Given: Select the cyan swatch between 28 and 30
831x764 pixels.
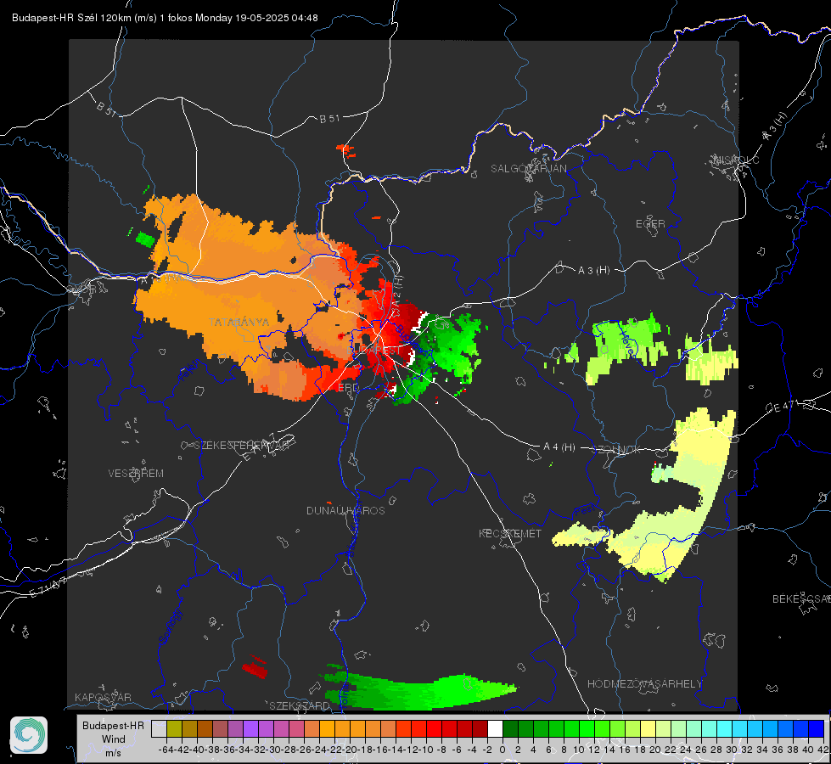Looking at the screenshot, I should pos(724,729).
